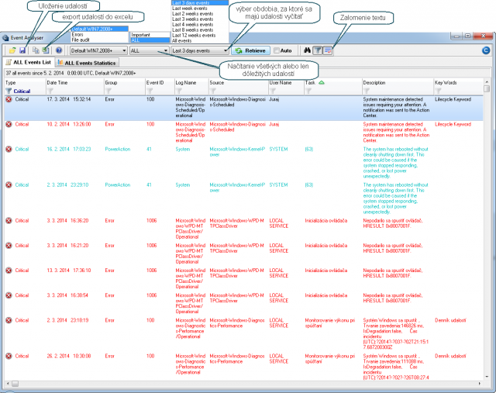Export events to Excel icon
Viewport: 496px width, 393px height.
pos(46,50)
